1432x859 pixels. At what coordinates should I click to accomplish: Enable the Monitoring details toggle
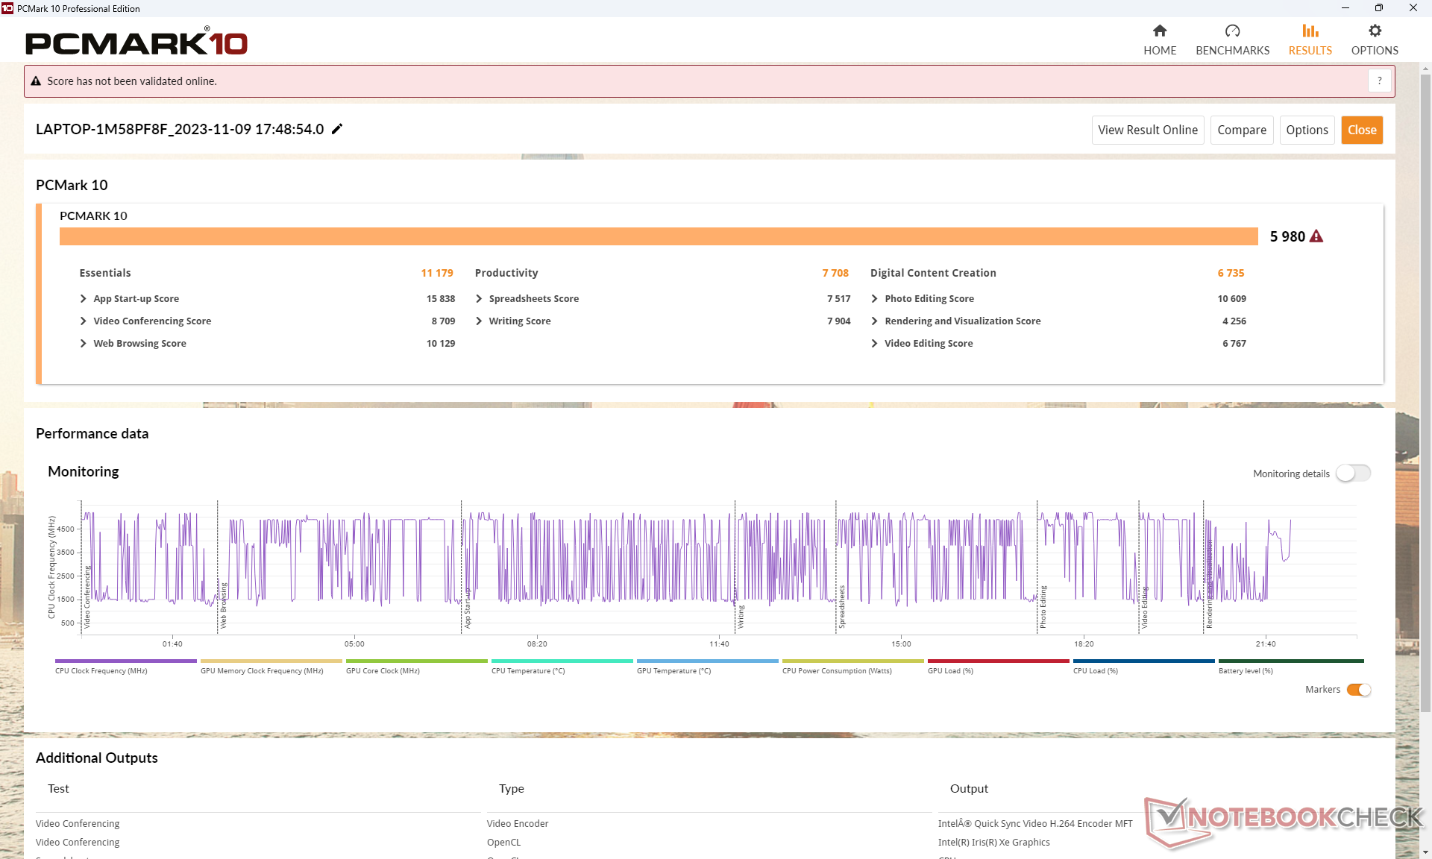point(1353,473)
